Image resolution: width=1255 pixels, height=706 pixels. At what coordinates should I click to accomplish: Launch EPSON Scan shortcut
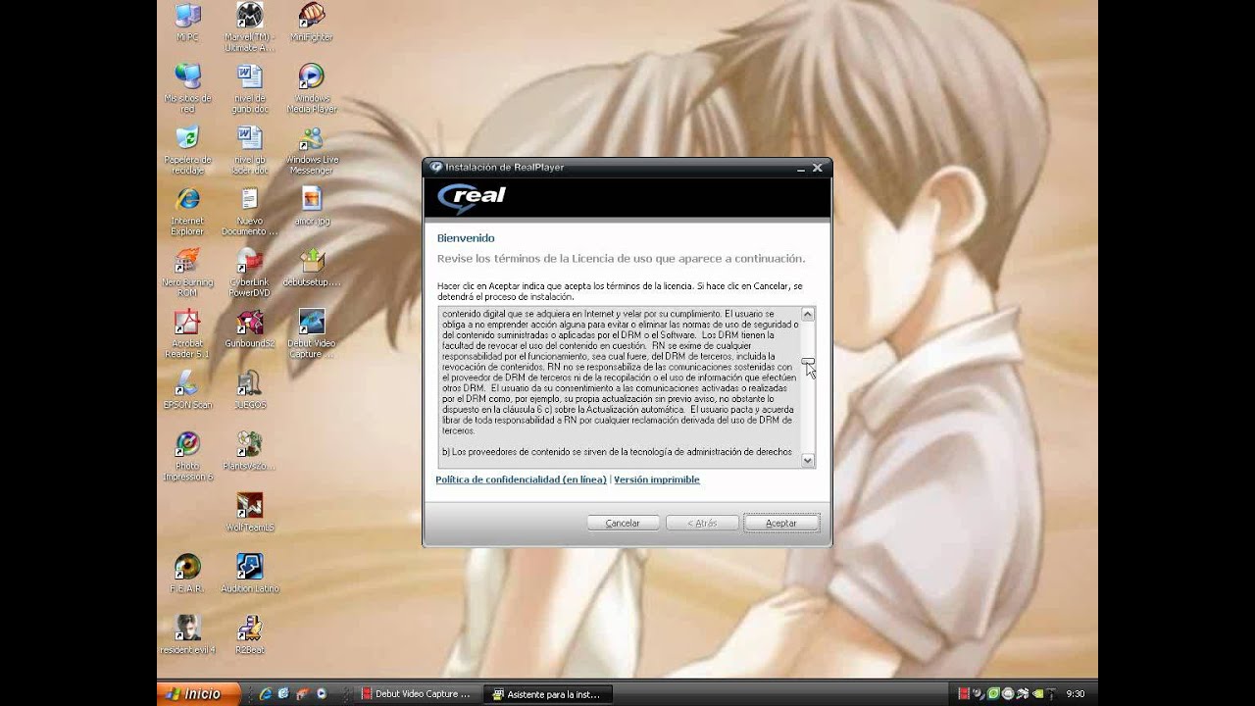(187, 389)
